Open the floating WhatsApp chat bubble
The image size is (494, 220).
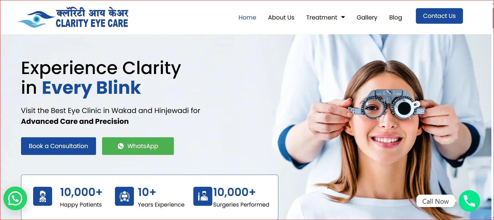[15, 198]
